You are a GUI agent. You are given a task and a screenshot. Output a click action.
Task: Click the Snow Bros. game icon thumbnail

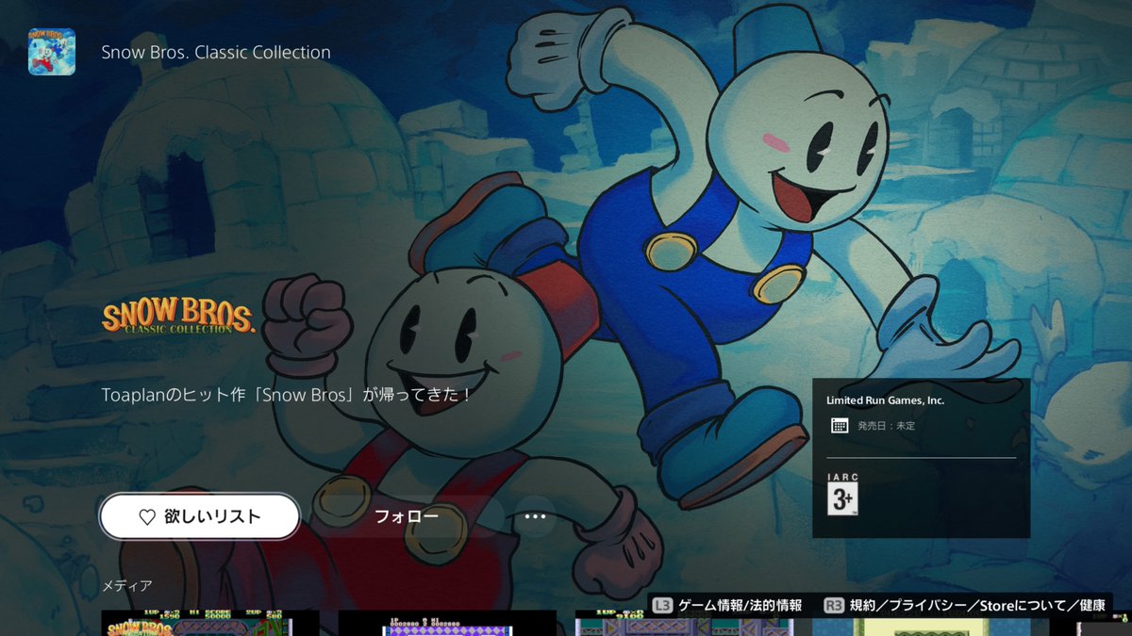coord(52,52)
